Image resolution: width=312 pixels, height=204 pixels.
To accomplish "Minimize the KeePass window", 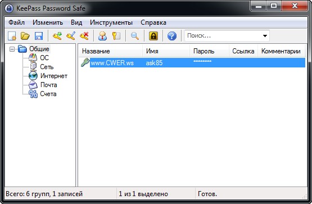I will tap(258, 6).
